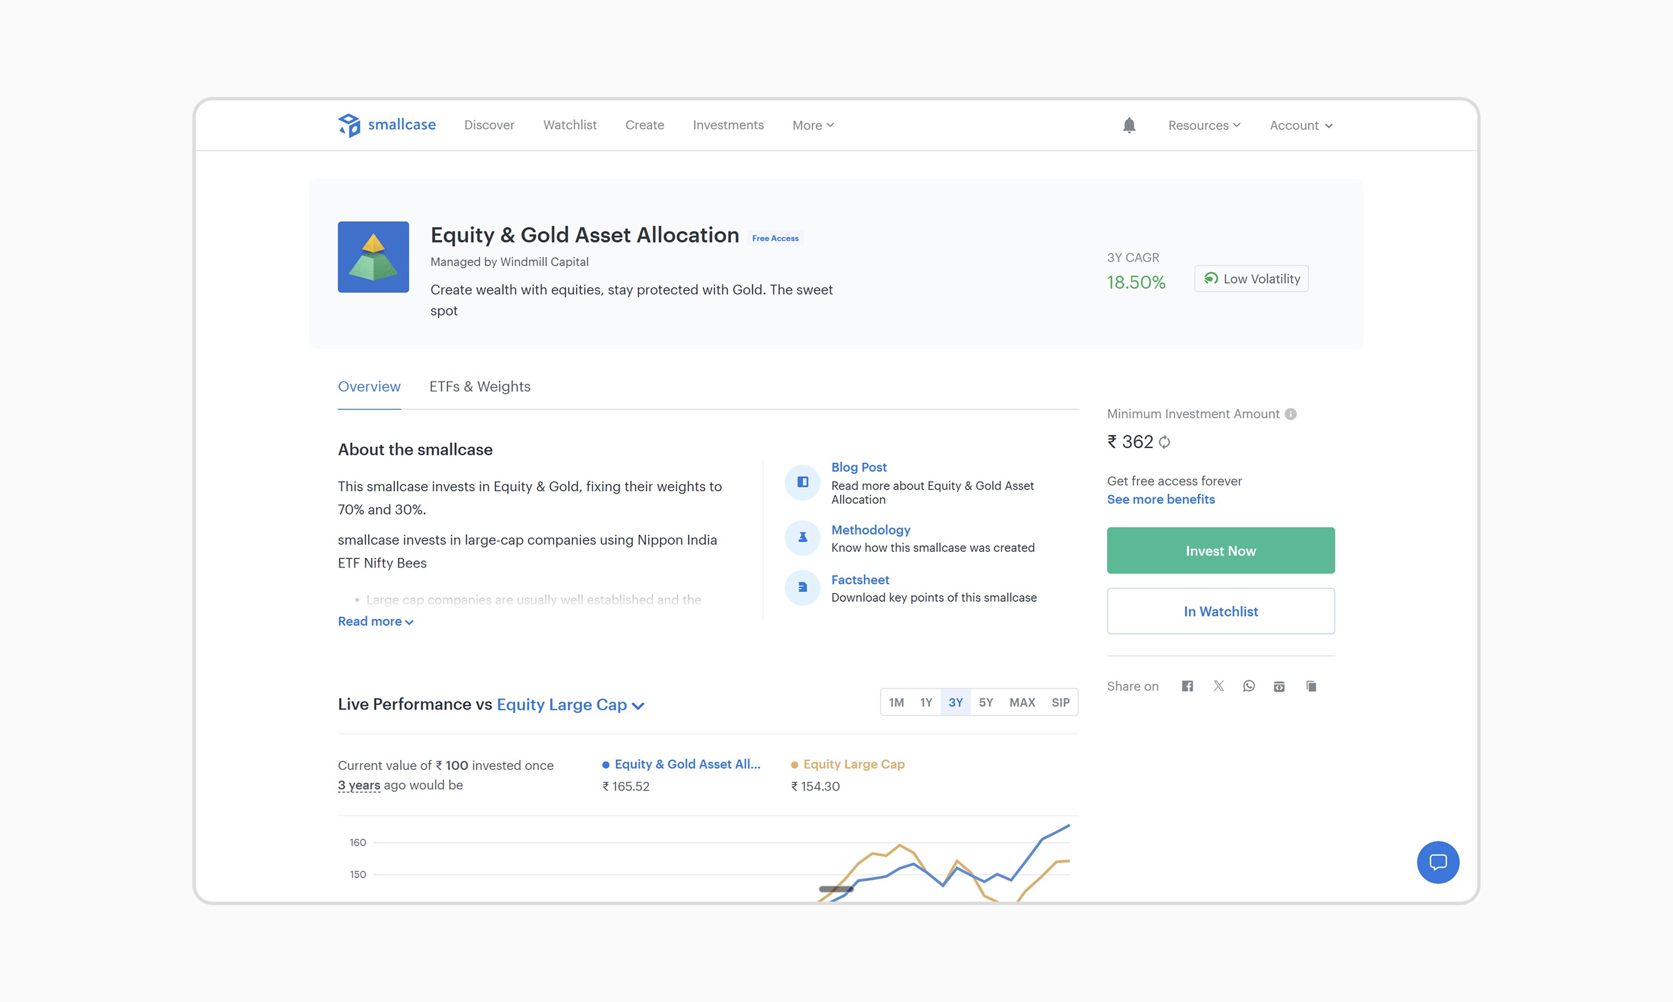This screenshot has width=1673, height=1002.
Task: Select the 1M performance period
Action: [x=897, y=702]
